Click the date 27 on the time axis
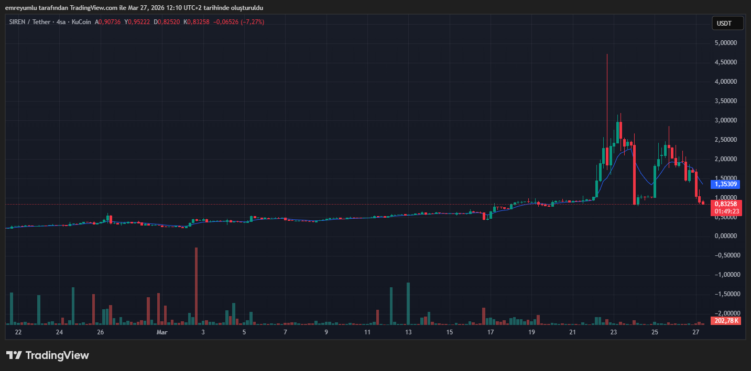This screenshot has height=371, width=751. (x=695, y=332)
